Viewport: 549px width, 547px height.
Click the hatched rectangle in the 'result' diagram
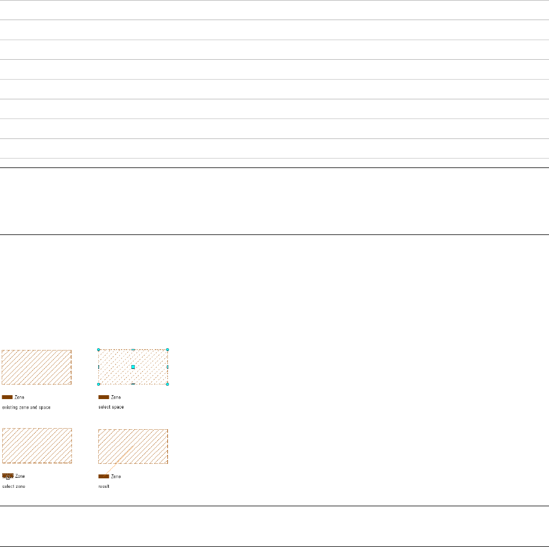pyautogui.click(x=133, y=446)
